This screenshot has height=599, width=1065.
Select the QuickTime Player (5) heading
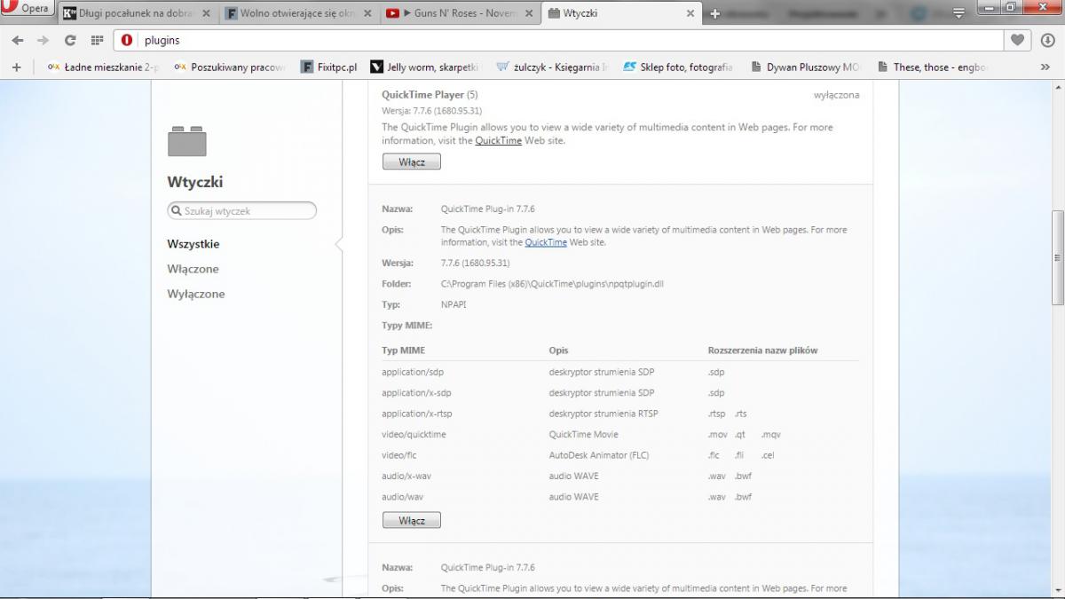click(x=430, y=94)
